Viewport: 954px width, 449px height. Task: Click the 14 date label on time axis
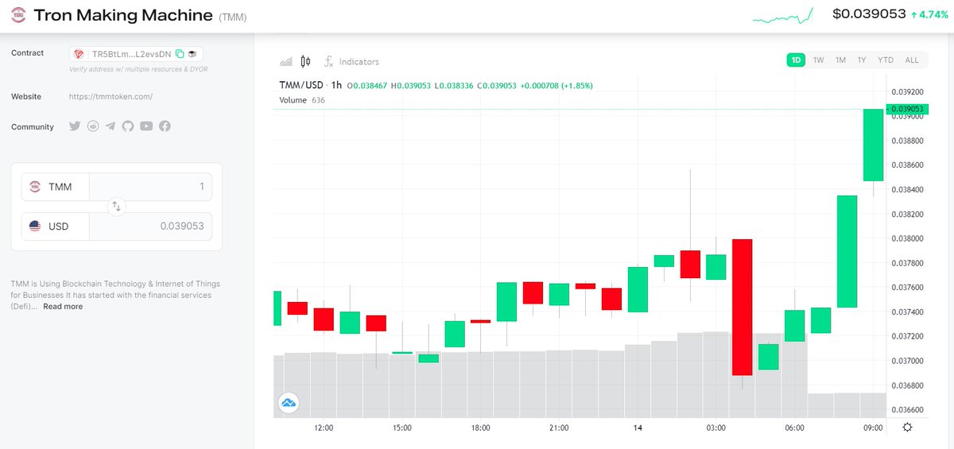point(638,428)
